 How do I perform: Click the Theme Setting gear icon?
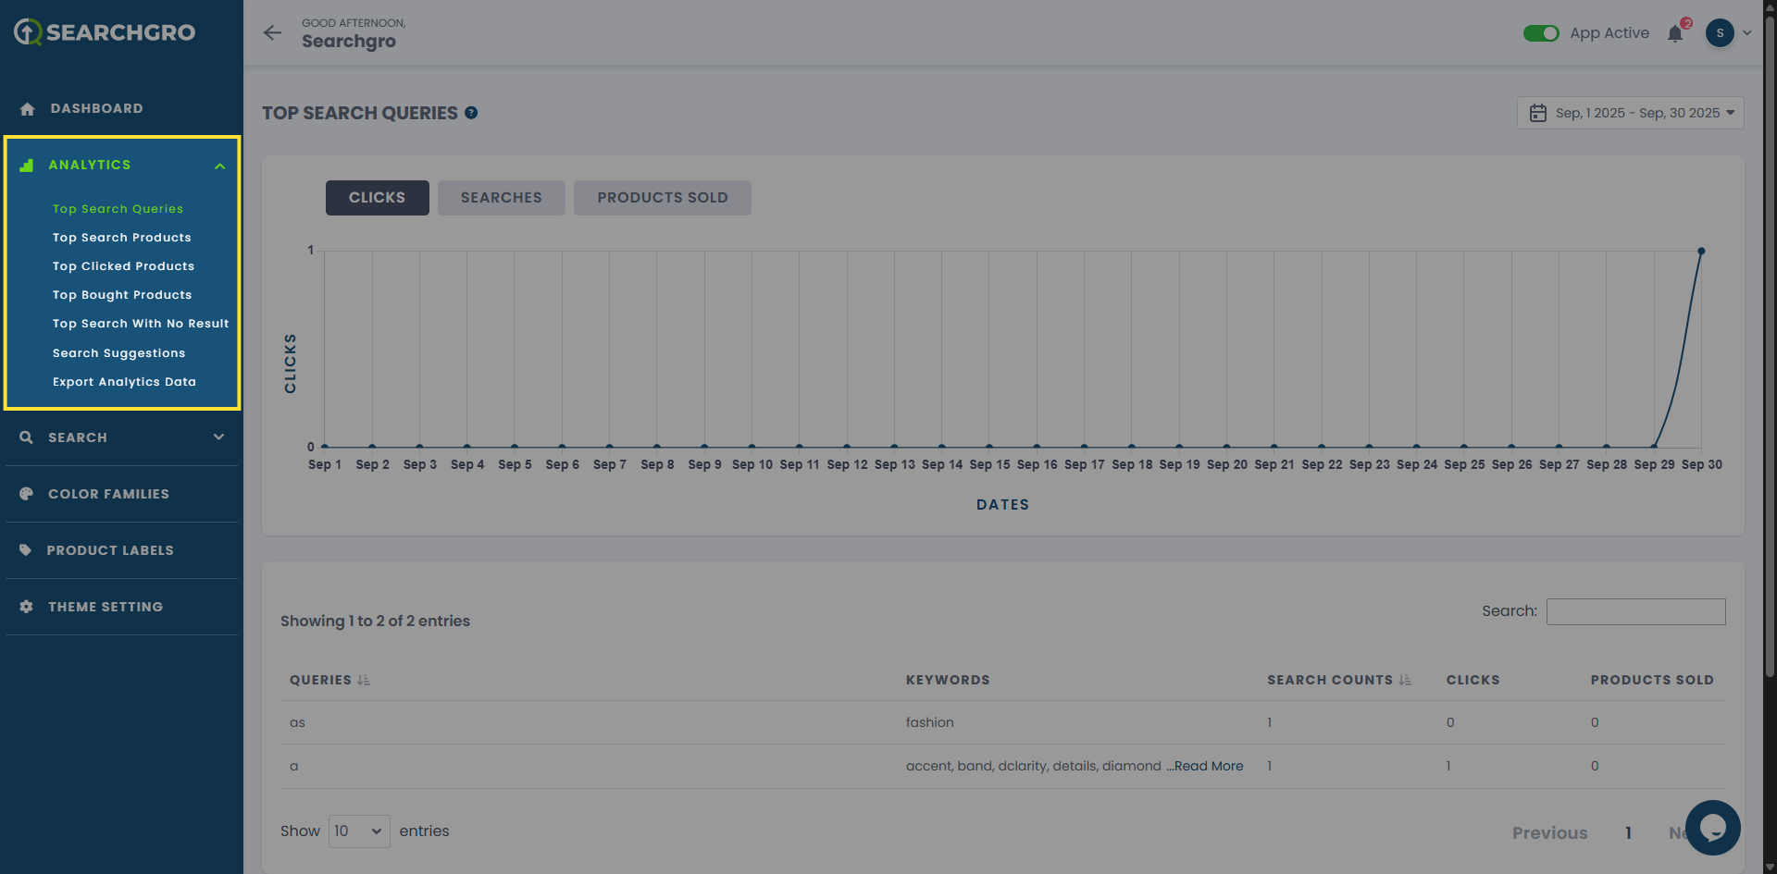pos(26,607)
